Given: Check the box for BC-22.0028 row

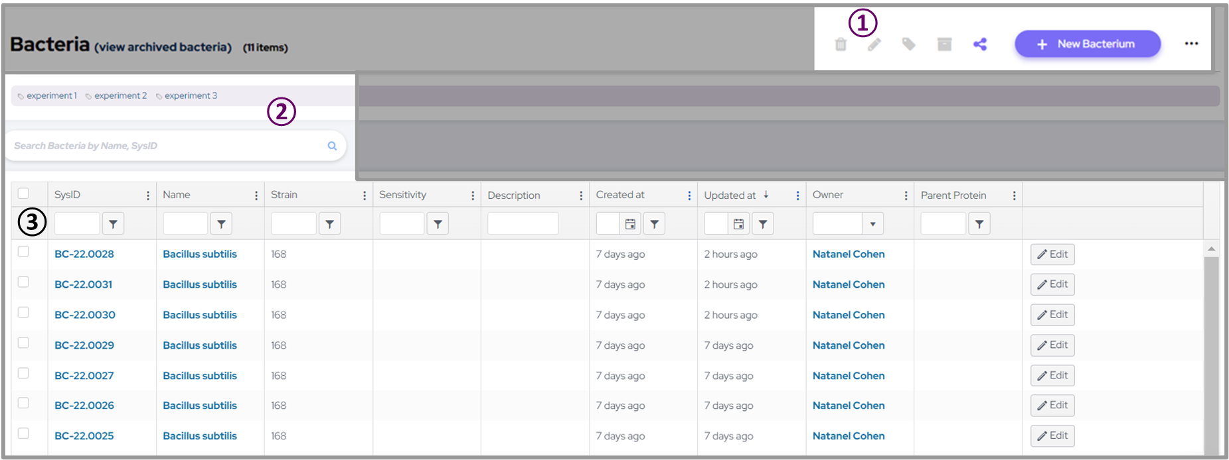Looking at the screenshot, I should (x=24, y=252).
